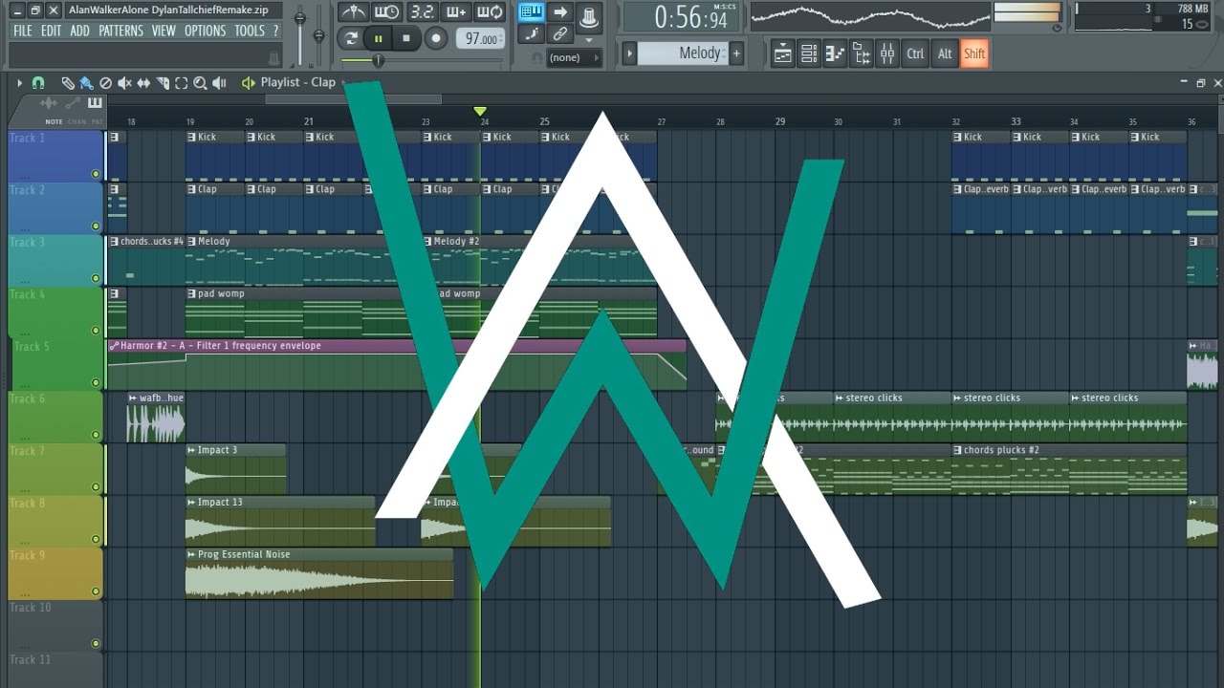1224x688 pixels.
Task: Expand the Melody pattern selector arrow
Action: point(629,54)
